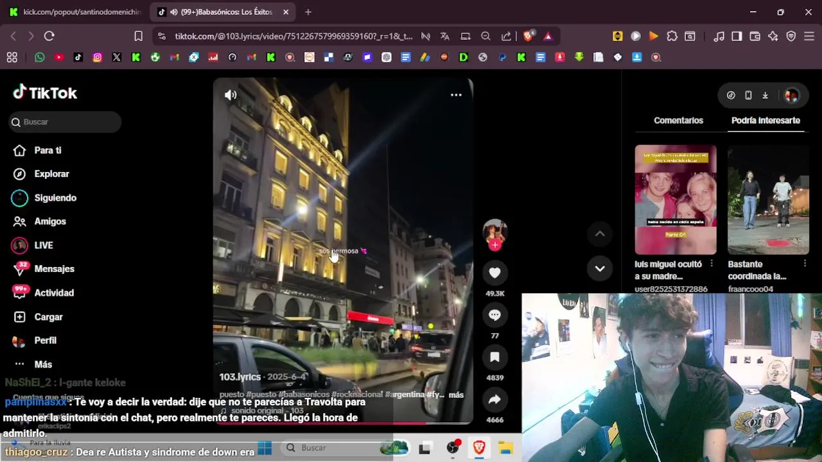Toggle the browser sidebar panel icon
The width and height of the screenshot is (822, 462).
(x=737, y=37)
